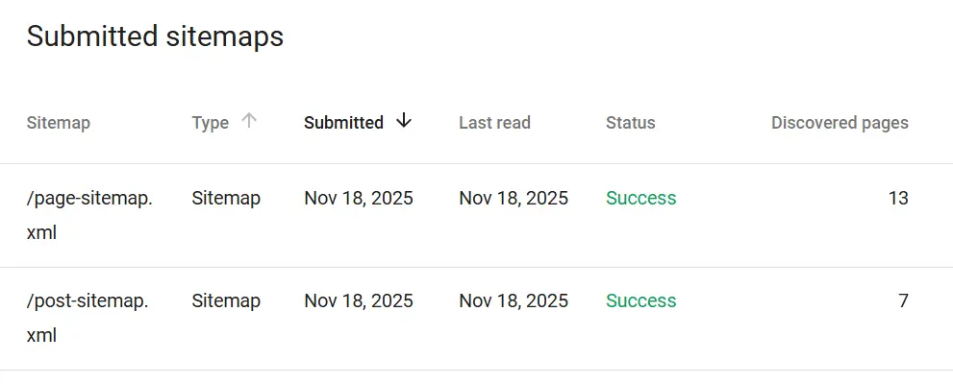Click the 7 discovered pages value
The image size is (953, 384).
pyautogui.click(x=903, y=301)
